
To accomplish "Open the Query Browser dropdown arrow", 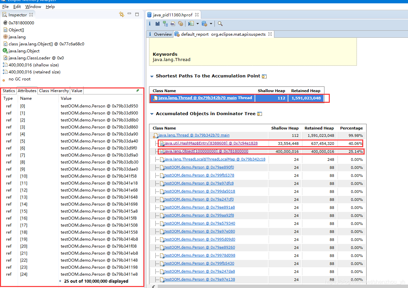I will click(211, 24).
